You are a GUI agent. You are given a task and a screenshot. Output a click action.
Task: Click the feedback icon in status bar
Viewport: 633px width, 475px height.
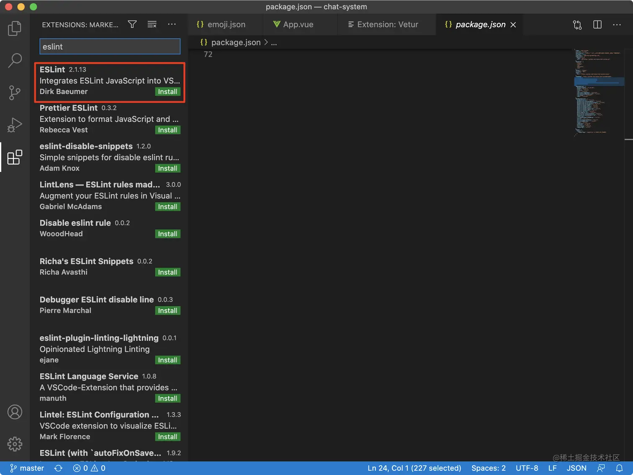click(x=601, y=468)
